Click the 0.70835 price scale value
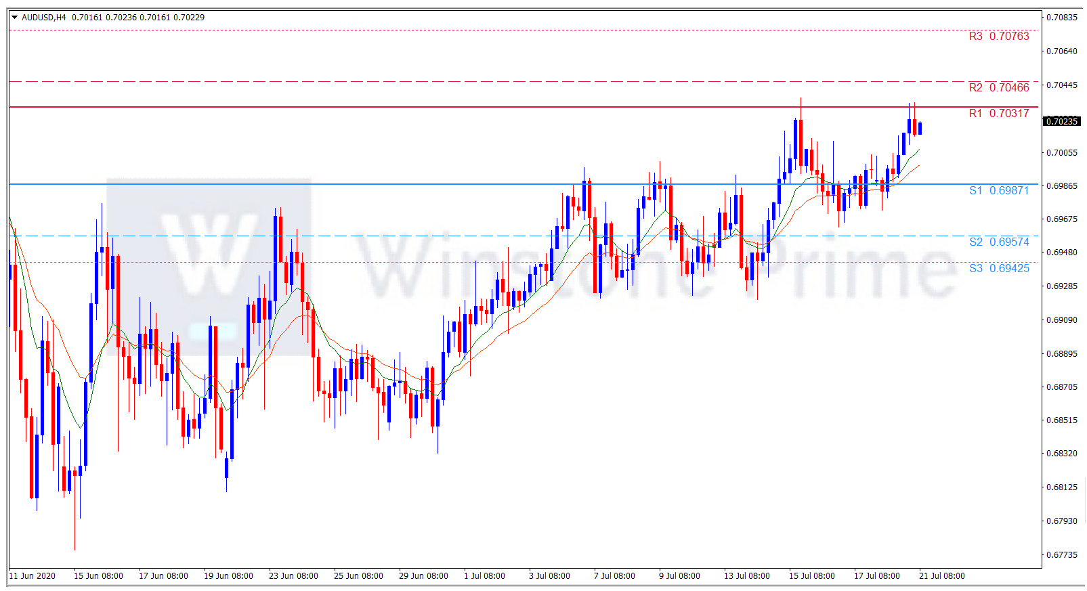This screenshot has width=1087, height=591. coord(1061,18)
